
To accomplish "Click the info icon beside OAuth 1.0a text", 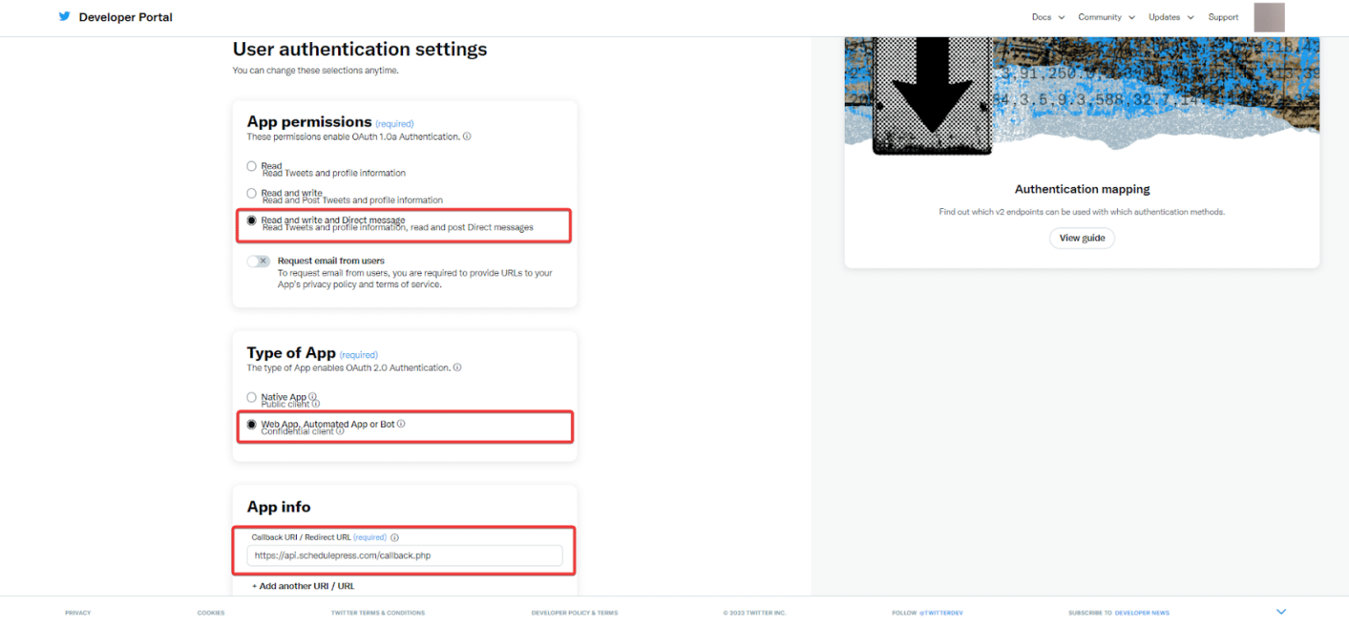I will tap(466, 137).
